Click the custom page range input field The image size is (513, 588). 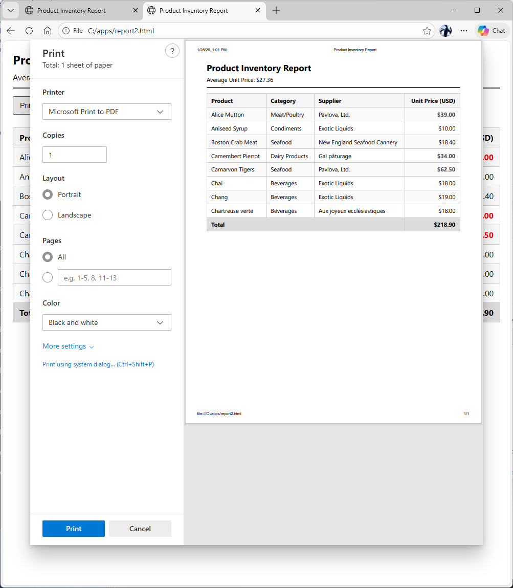(x=114, y=277)
